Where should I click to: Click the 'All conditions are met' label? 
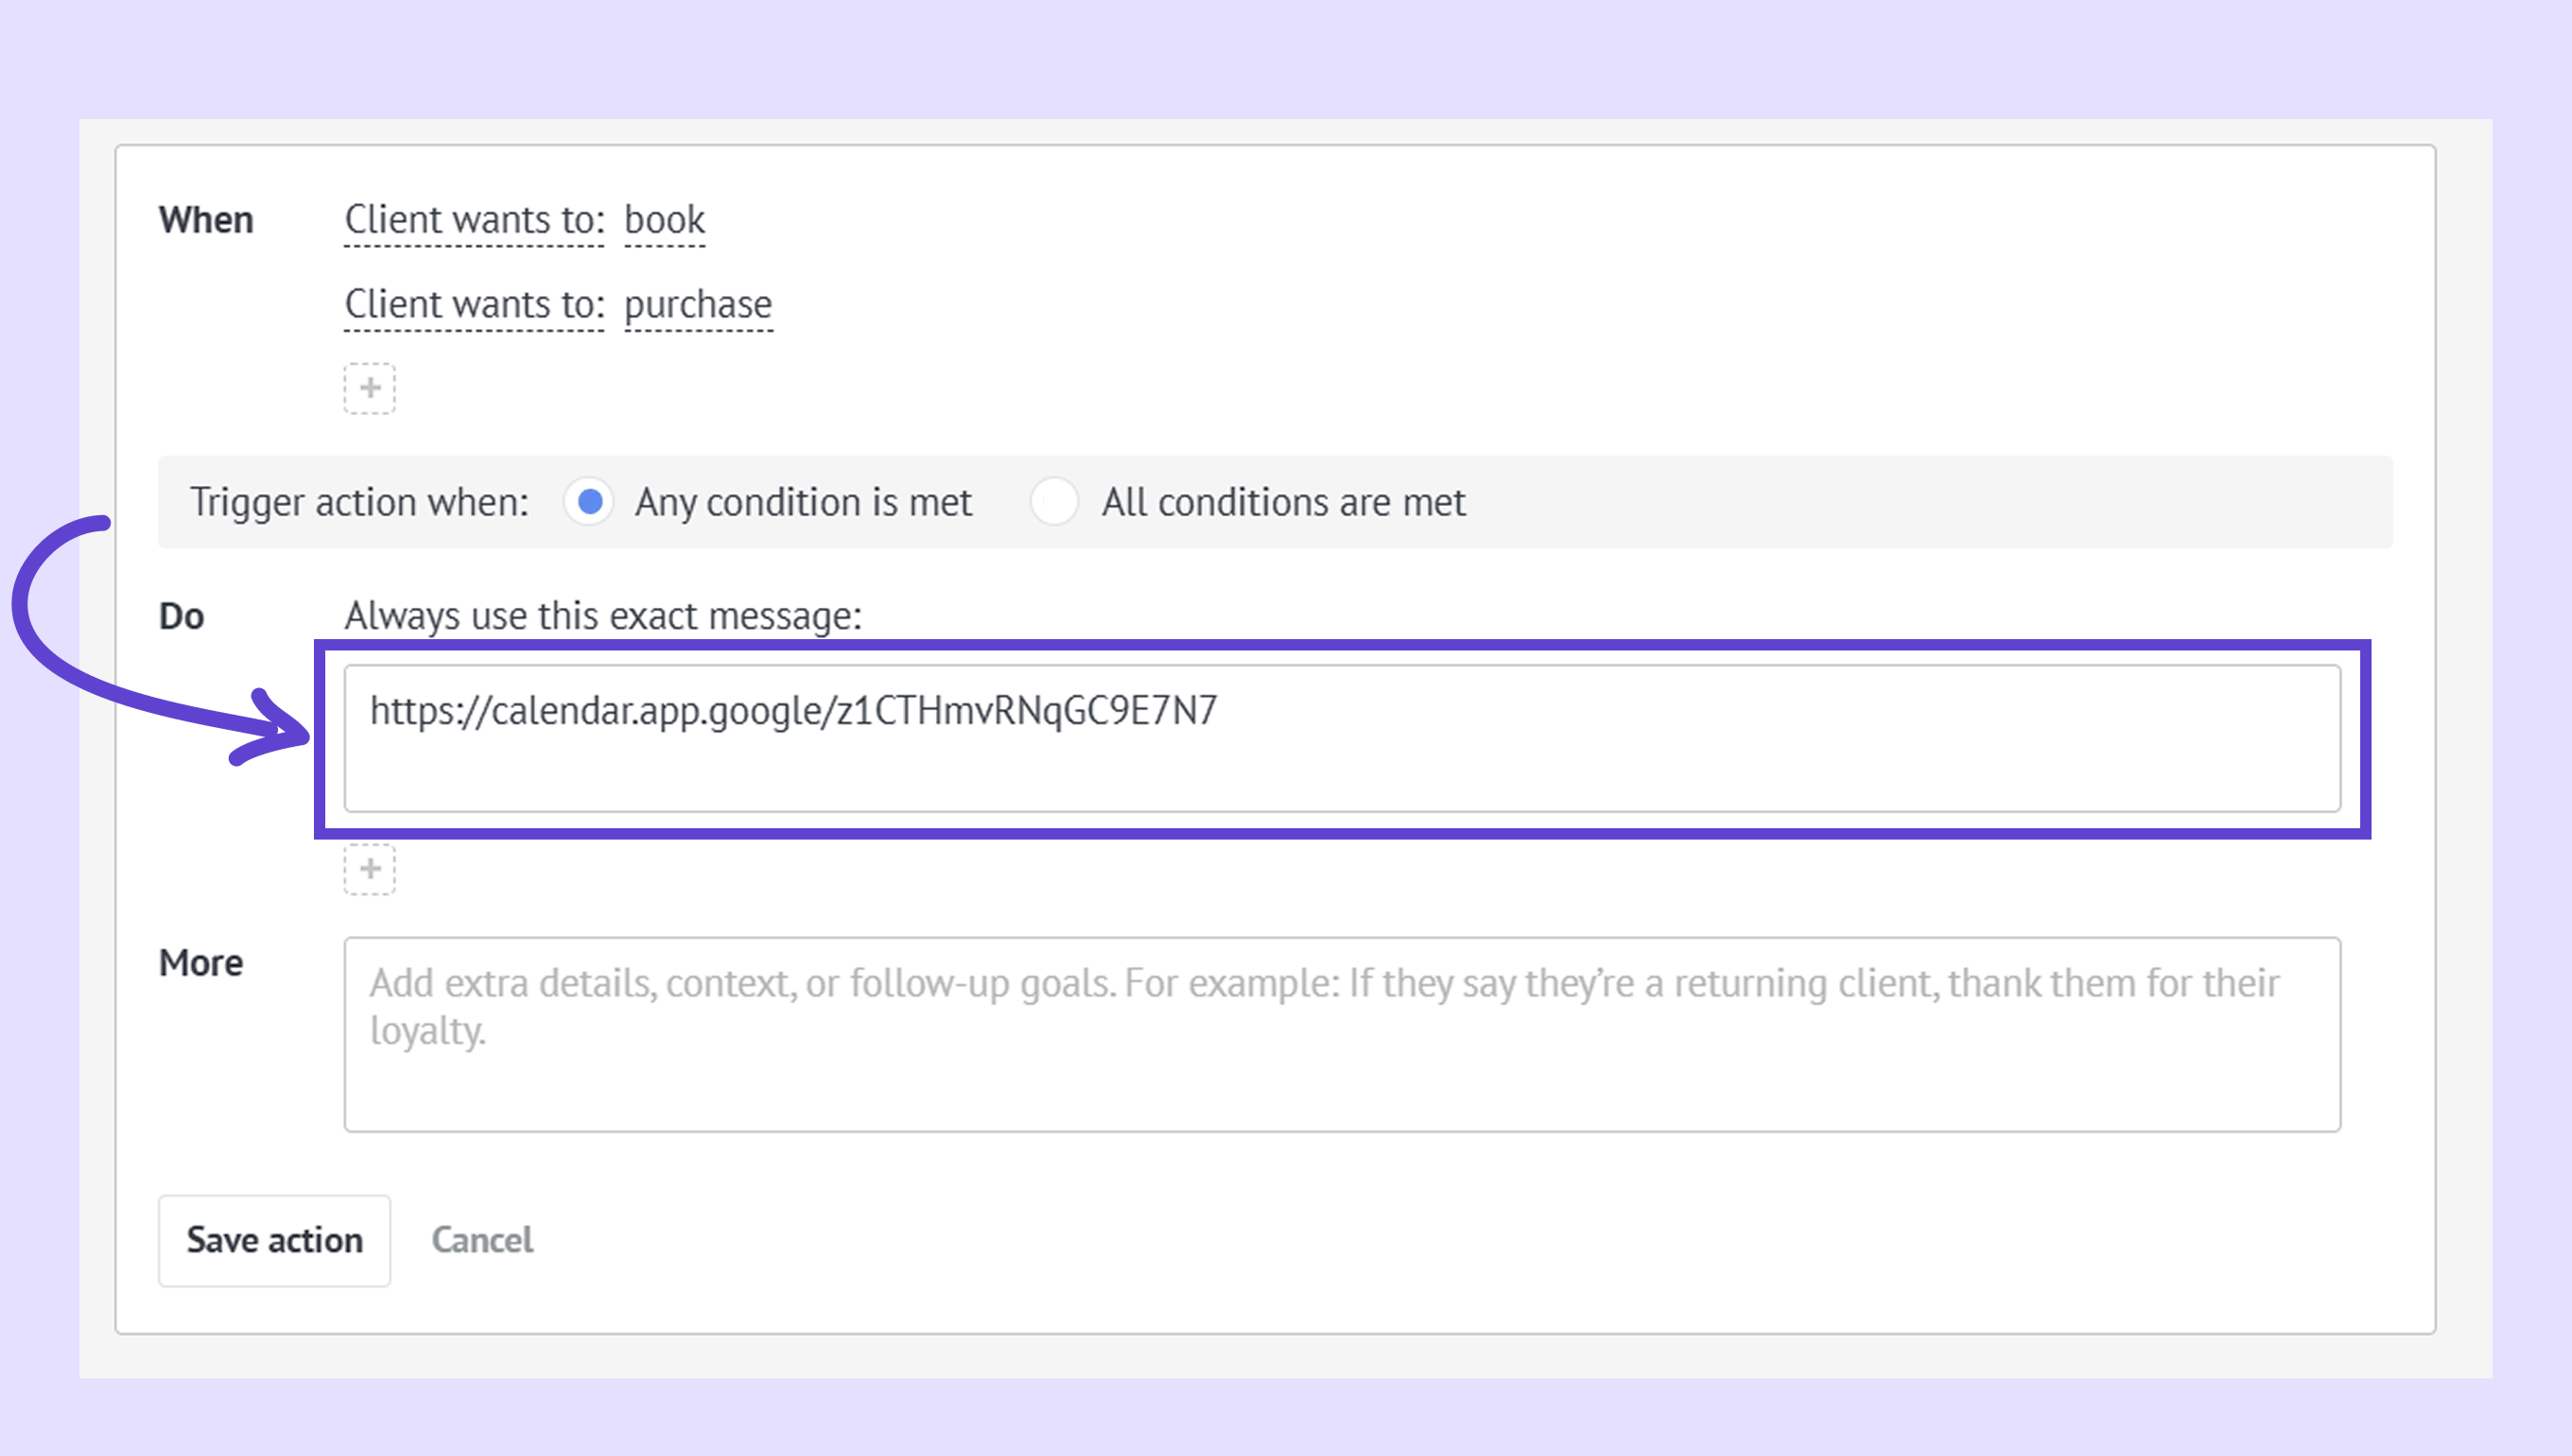(x=1283, y=502)
